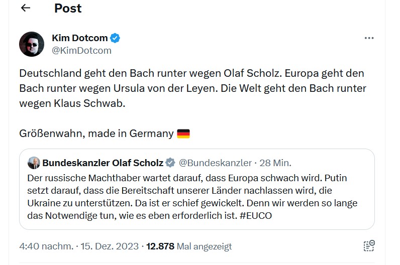
Task: Click Olaf Scholz's small avatar in quoted post
Action: tap(34, 163)
